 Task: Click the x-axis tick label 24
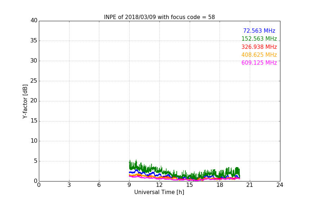[x=280, y=185]
